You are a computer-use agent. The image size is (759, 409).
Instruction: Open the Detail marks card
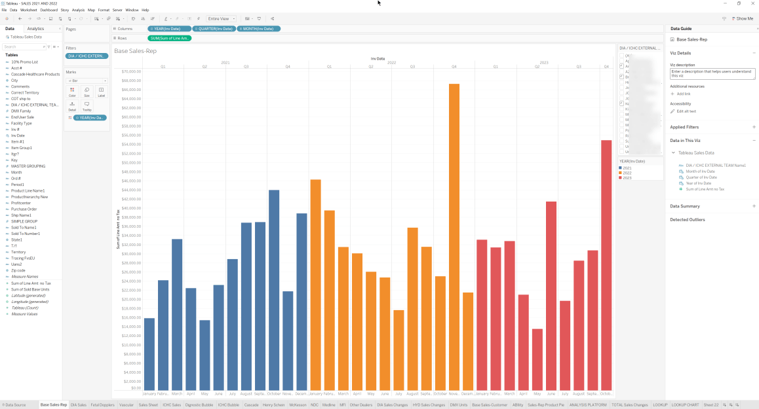coord(72,105)
